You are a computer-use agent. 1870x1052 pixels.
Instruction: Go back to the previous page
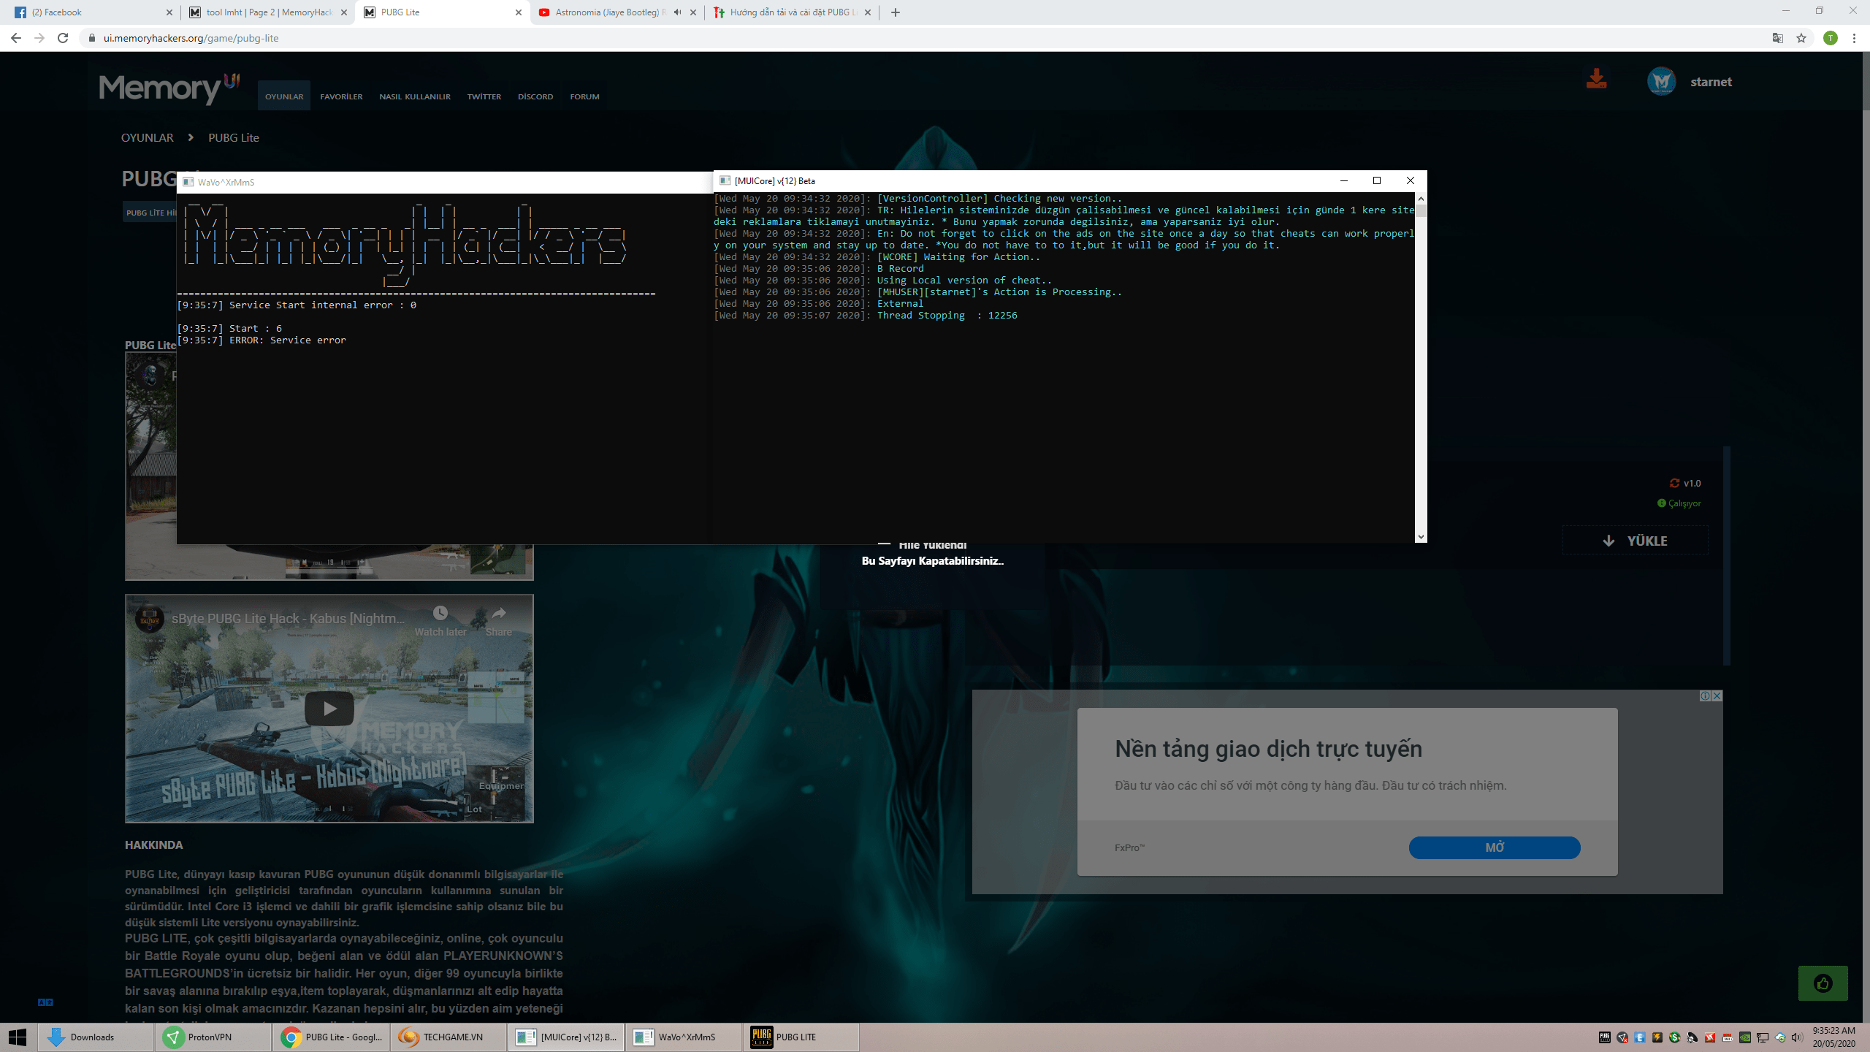(16, 38)
